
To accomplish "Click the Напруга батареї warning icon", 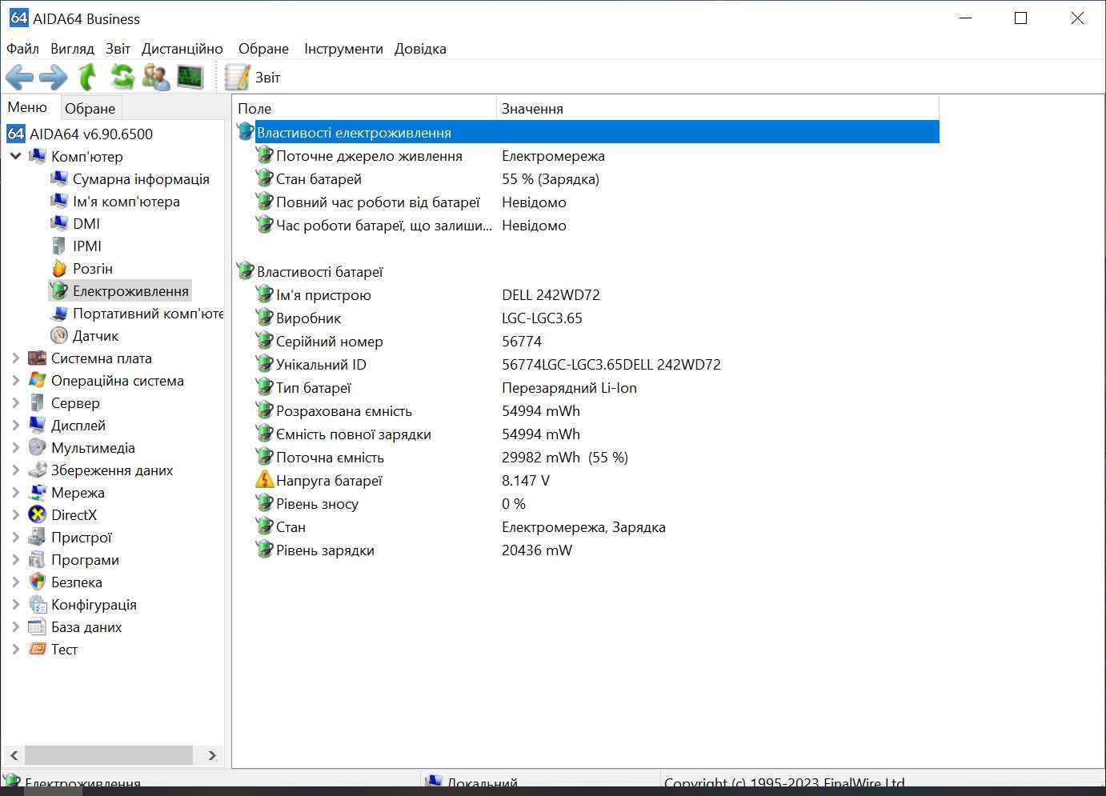I will [264, 480].
